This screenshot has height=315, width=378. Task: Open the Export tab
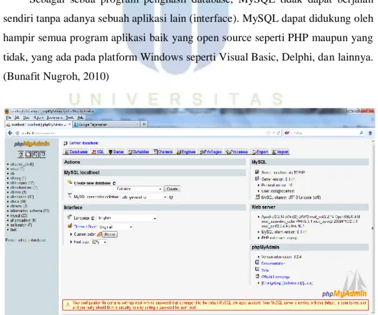(260, 152)
